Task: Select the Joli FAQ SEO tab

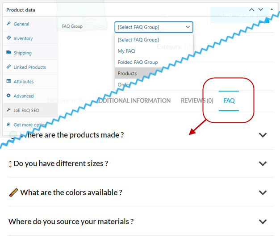Action: pyautogui.click(x=30, y=110)
